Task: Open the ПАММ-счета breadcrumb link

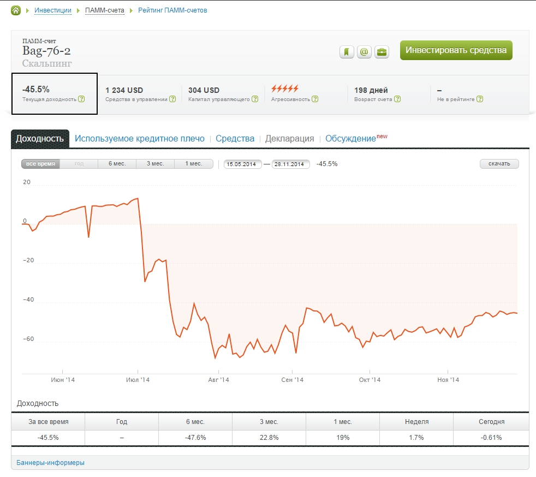Action: (105, 10)
